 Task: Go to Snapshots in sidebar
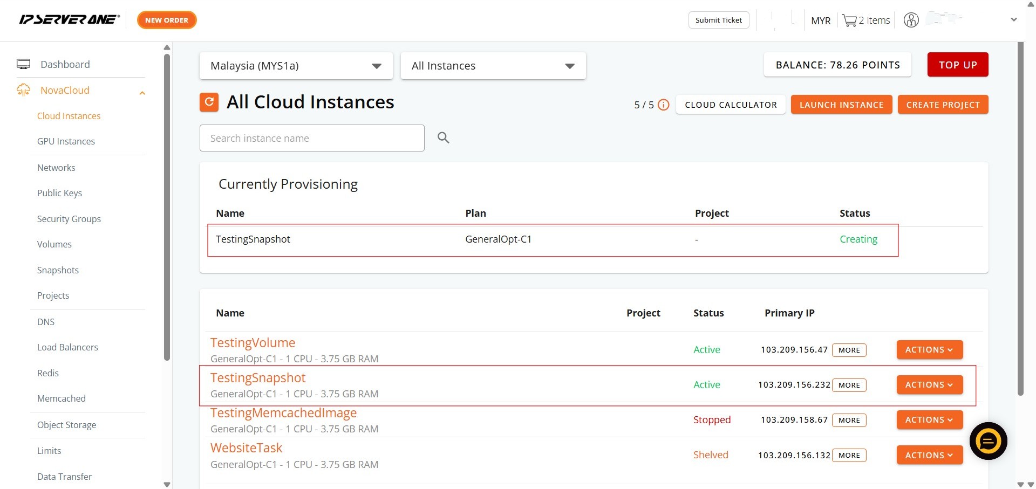coord(58,270)
